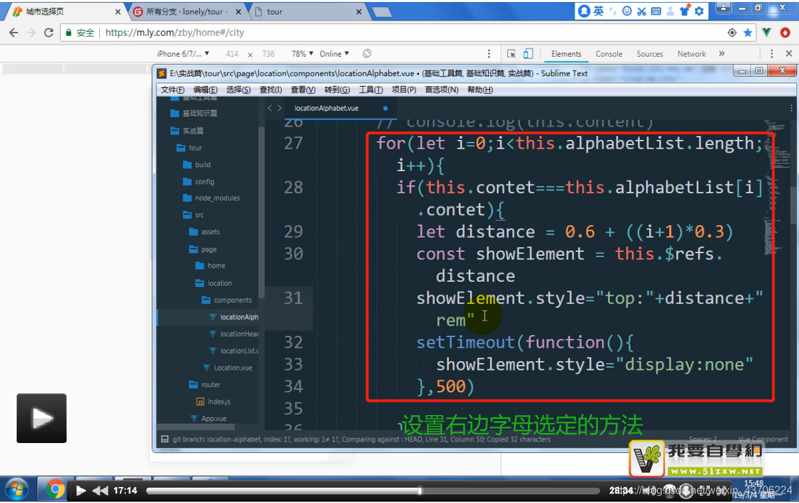This screenshot has width=799, height=503.
Task: Open Sublime 选择(S) menu
Action: click(238, 90)
